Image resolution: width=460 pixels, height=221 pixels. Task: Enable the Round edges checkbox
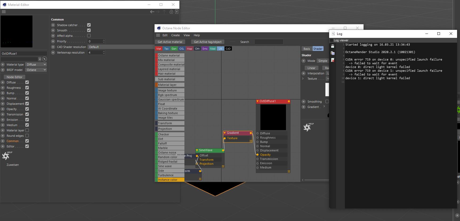tap(27, 136)
